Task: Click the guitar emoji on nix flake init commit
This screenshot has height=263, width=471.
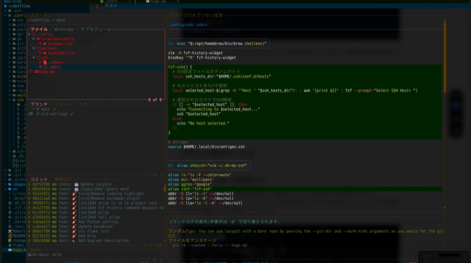Action: coord(74,231)
